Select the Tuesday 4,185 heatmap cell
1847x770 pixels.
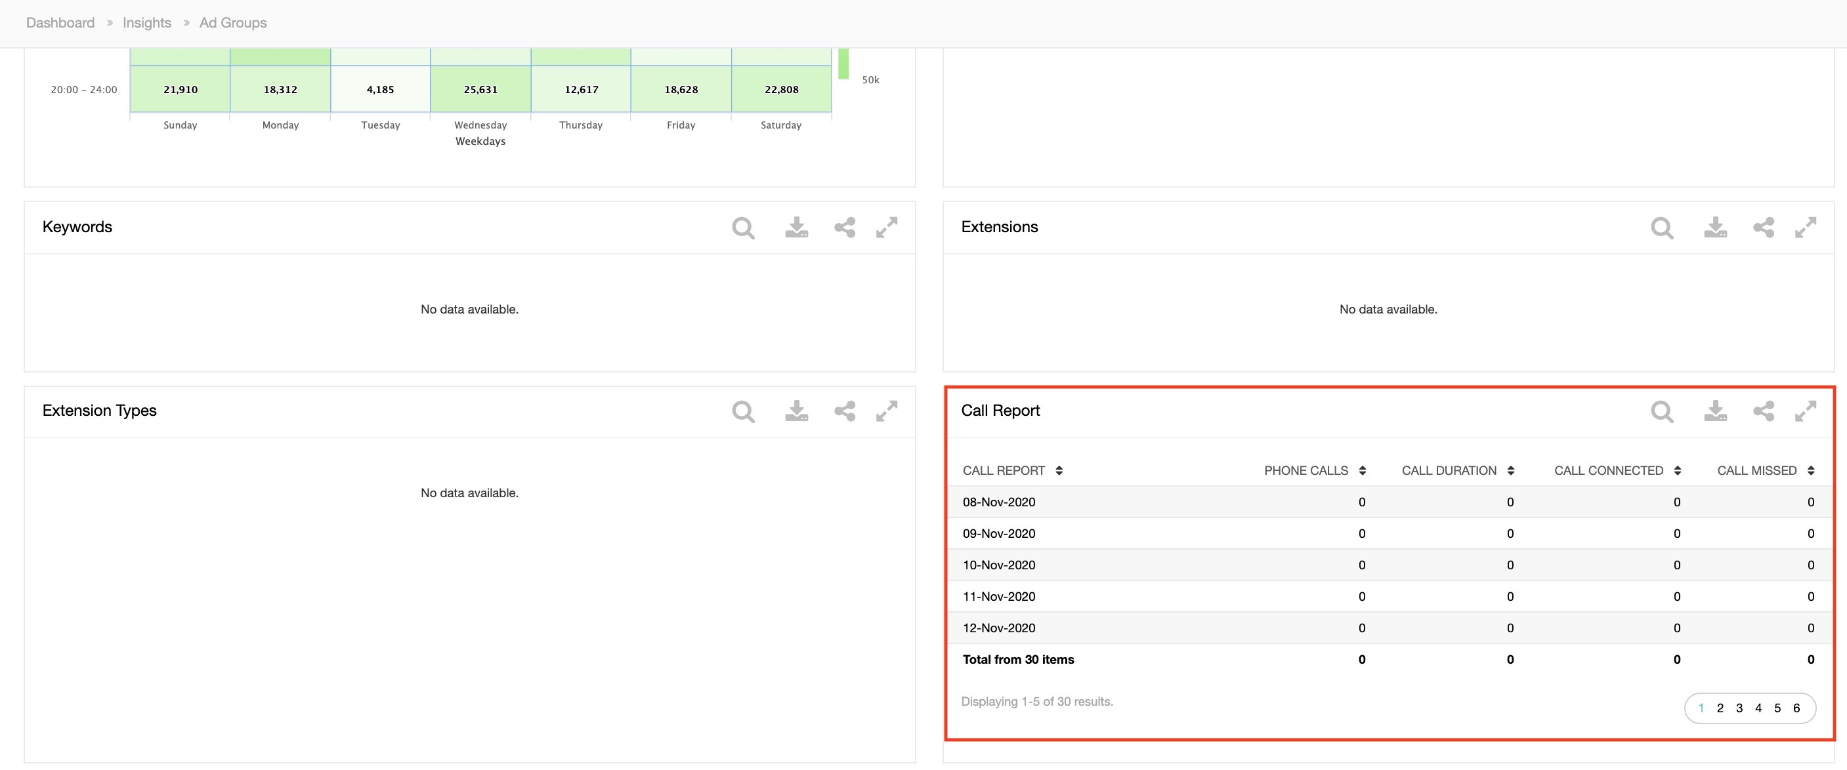[380, 90]
